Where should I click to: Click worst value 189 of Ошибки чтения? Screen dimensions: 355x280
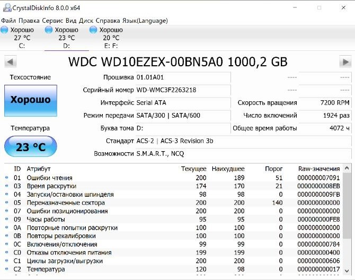click(x=239, y=178)
